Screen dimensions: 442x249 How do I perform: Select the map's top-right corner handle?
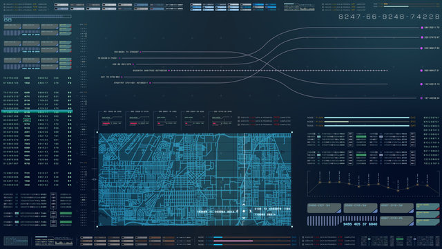[x=291, y=132]
